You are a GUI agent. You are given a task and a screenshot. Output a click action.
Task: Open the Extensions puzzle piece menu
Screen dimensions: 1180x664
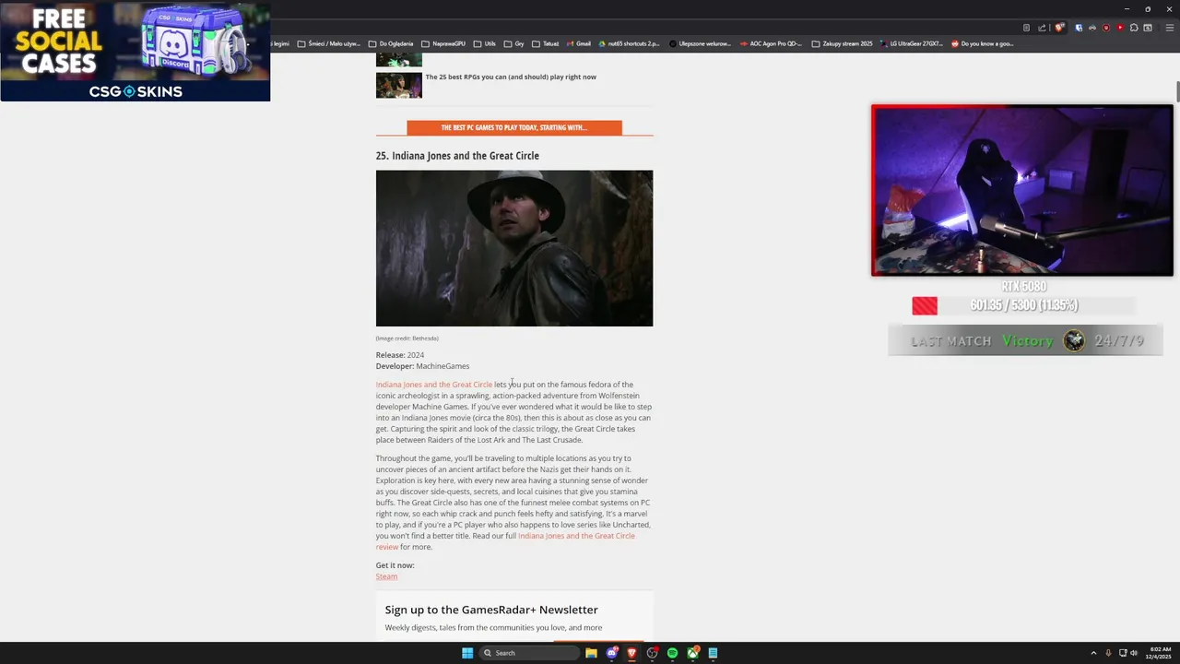[x=1134, y=28]
